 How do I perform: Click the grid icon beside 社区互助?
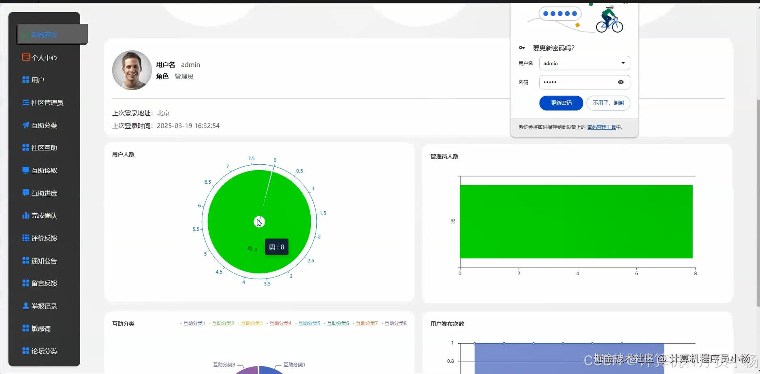click(26, 147)
